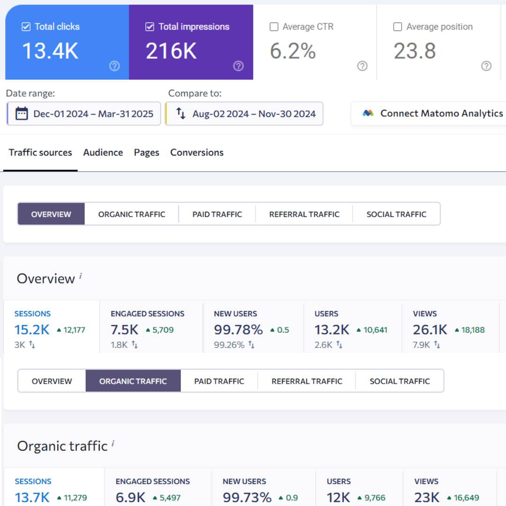
Task: Click the 216K total impressions figure
Action: (x=171, y=51)
